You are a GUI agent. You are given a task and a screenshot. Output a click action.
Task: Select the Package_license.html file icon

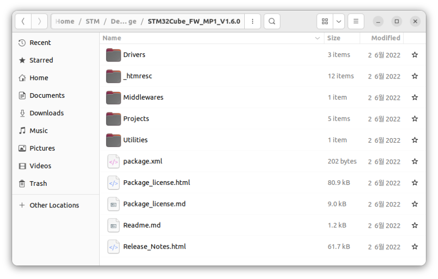tap(113, 183)
